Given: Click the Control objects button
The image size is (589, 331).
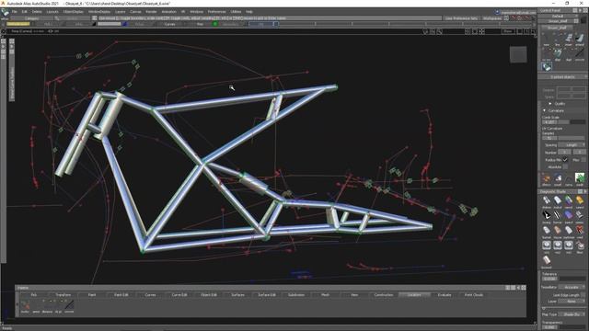Looking at the screenshot, I should point(562,77).
